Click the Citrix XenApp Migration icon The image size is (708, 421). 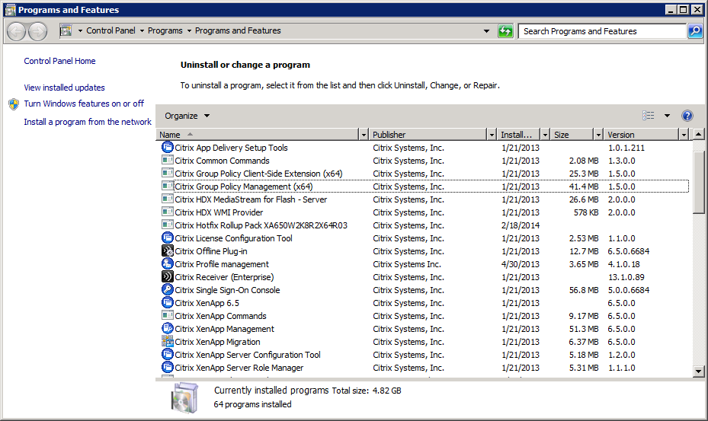coord(168,342)
